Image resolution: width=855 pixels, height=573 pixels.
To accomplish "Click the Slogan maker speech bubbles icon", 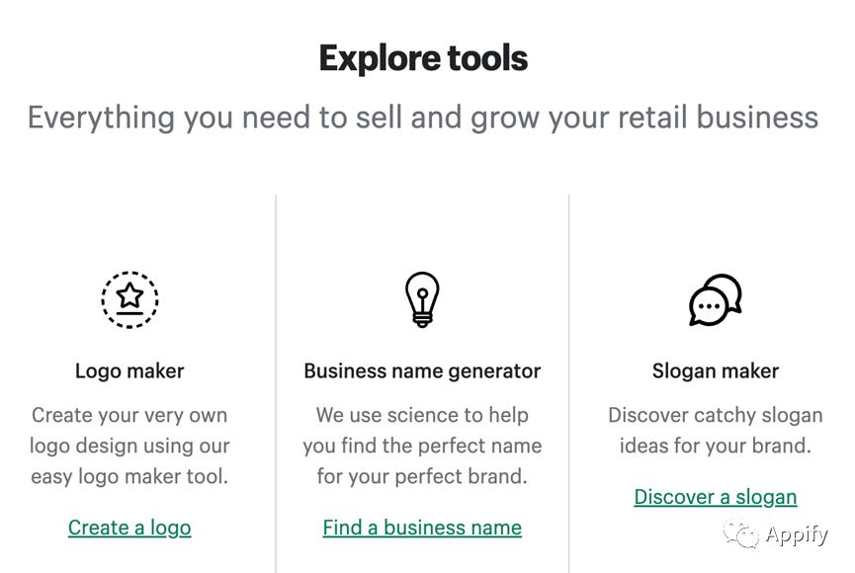I will (x=715, y=299).
